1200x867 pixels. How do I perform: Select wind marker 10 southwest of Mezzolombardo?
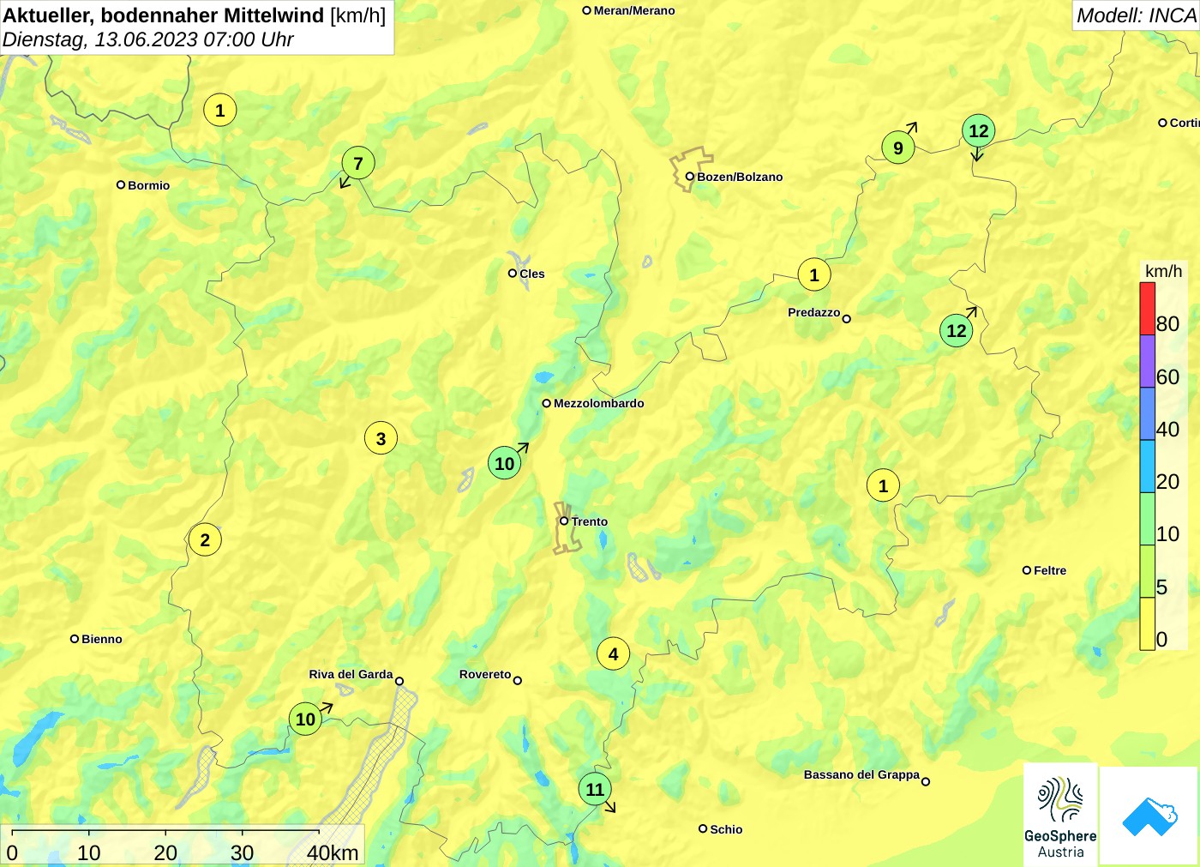505,463
